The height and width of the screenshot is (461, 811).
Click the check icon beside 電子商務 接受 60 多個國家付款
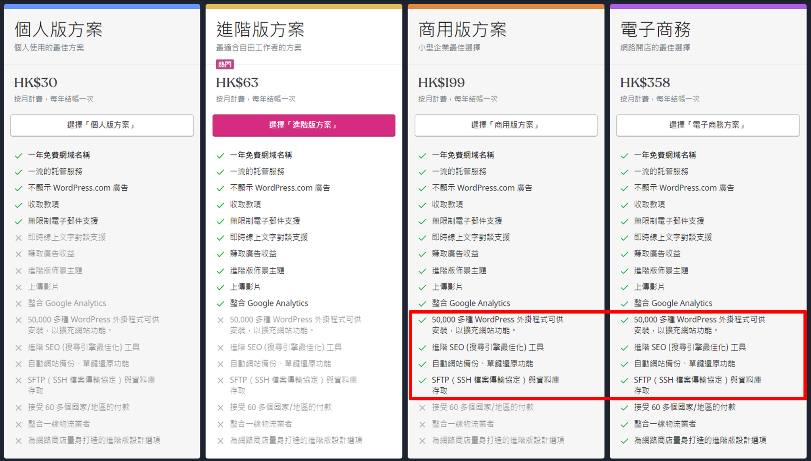624,407
